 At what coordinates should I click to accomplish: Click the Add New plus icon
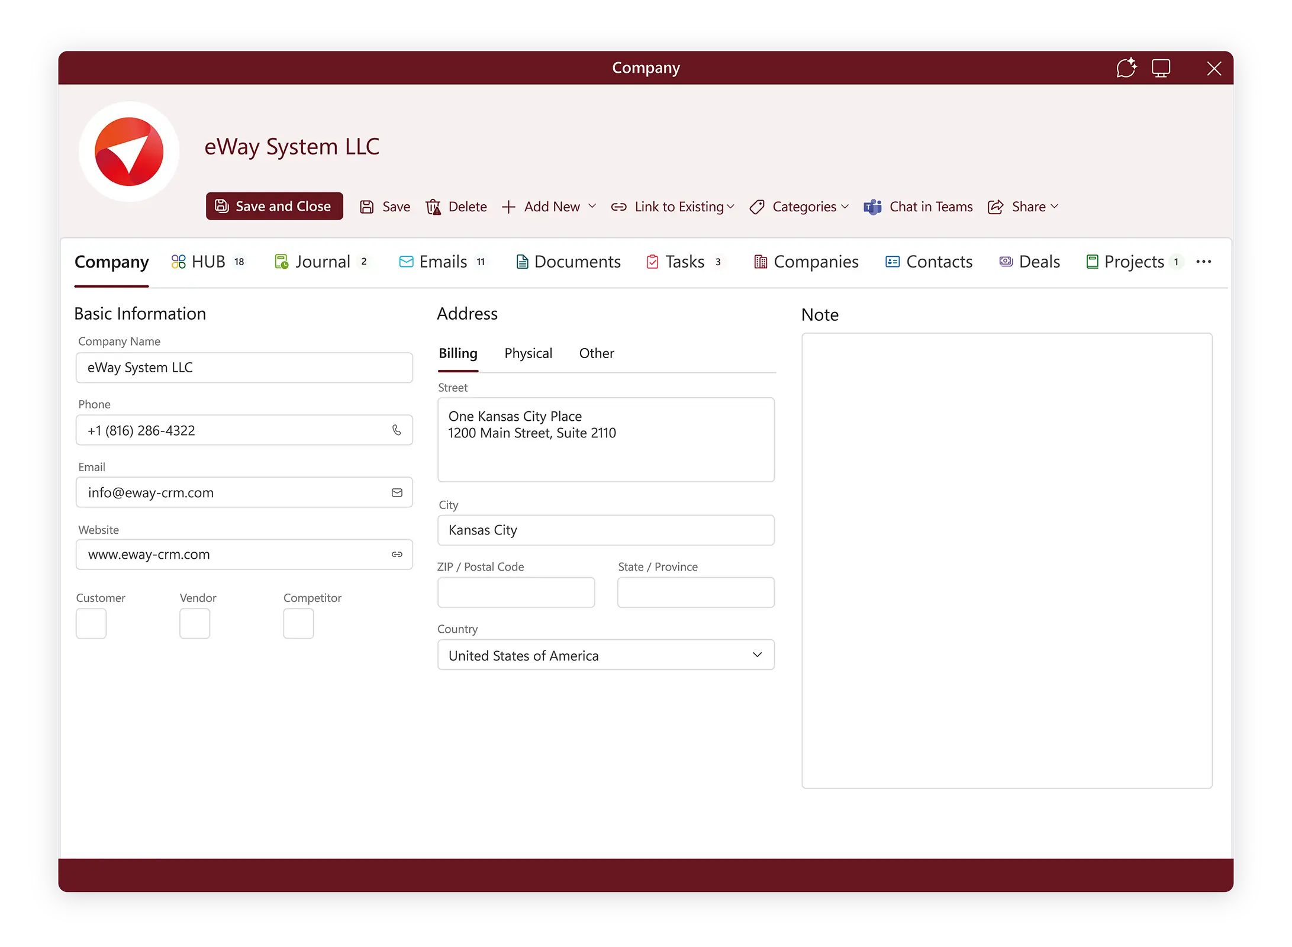pyautogui.click(x=508, y=206)
